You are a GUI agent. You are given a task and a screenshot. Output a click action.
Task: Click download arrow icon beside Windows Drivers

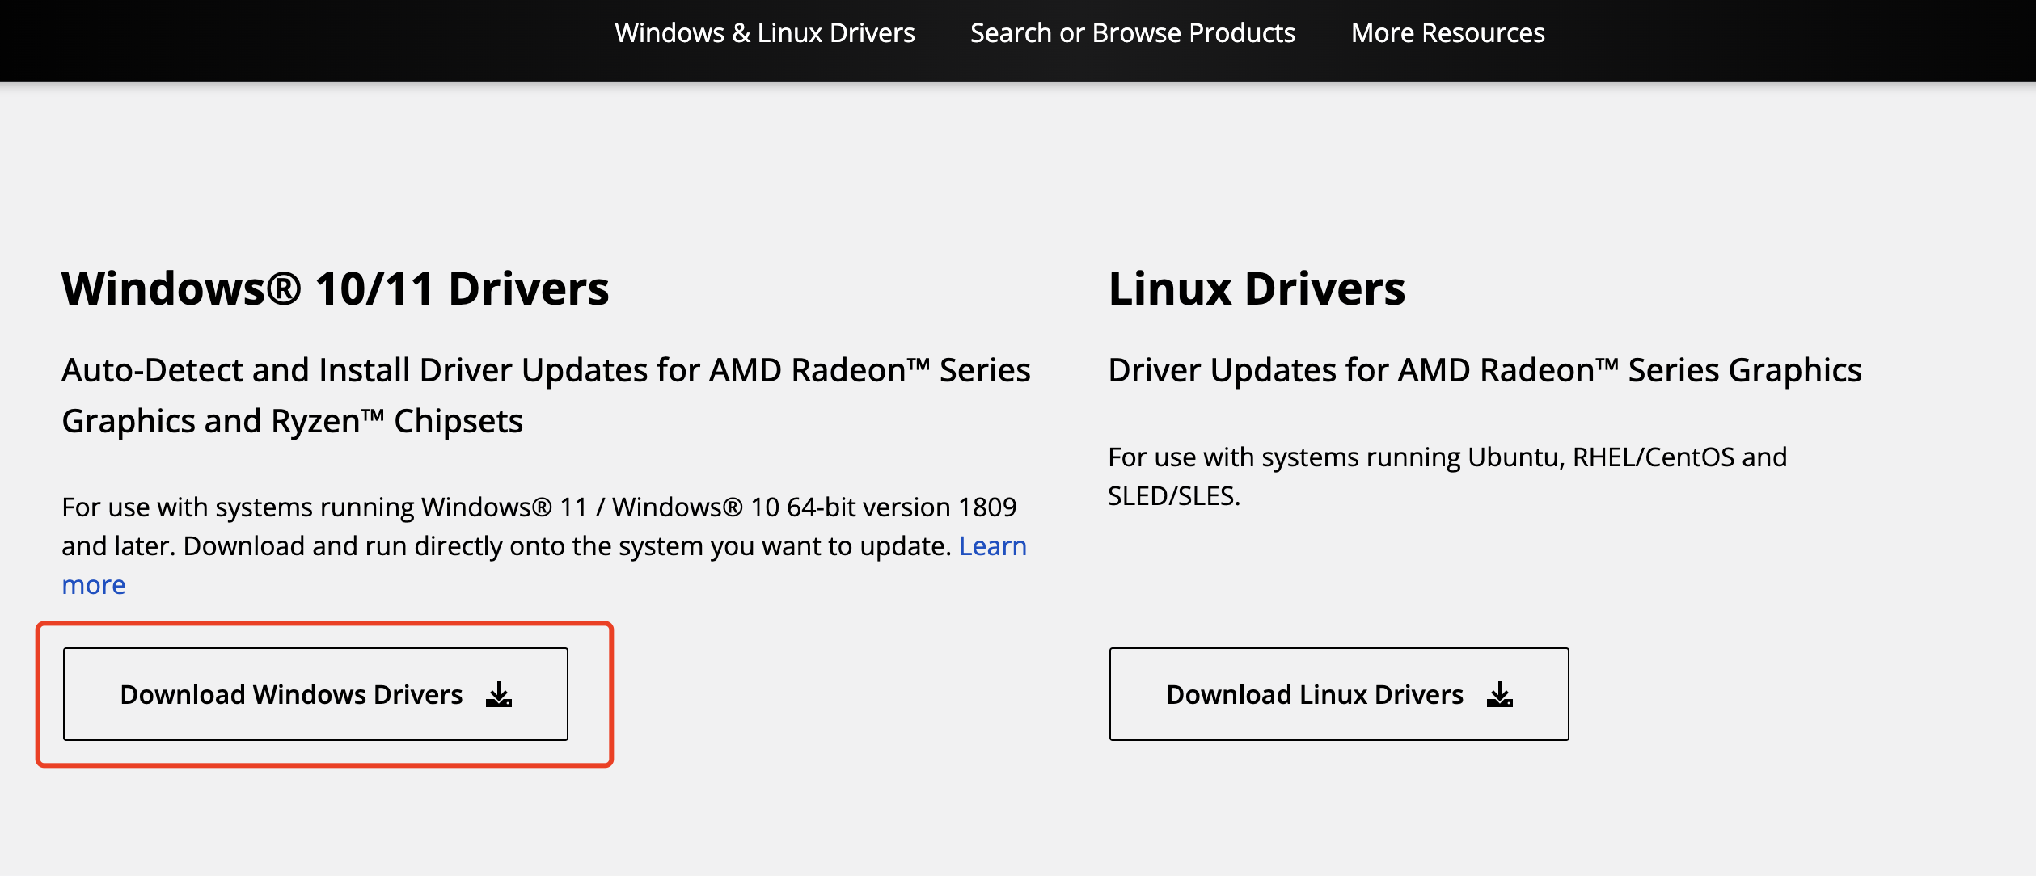[x=499, y=694]
